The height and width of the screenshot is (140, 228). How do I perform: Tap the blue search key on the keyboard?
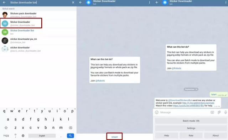(x=71, y=136)
